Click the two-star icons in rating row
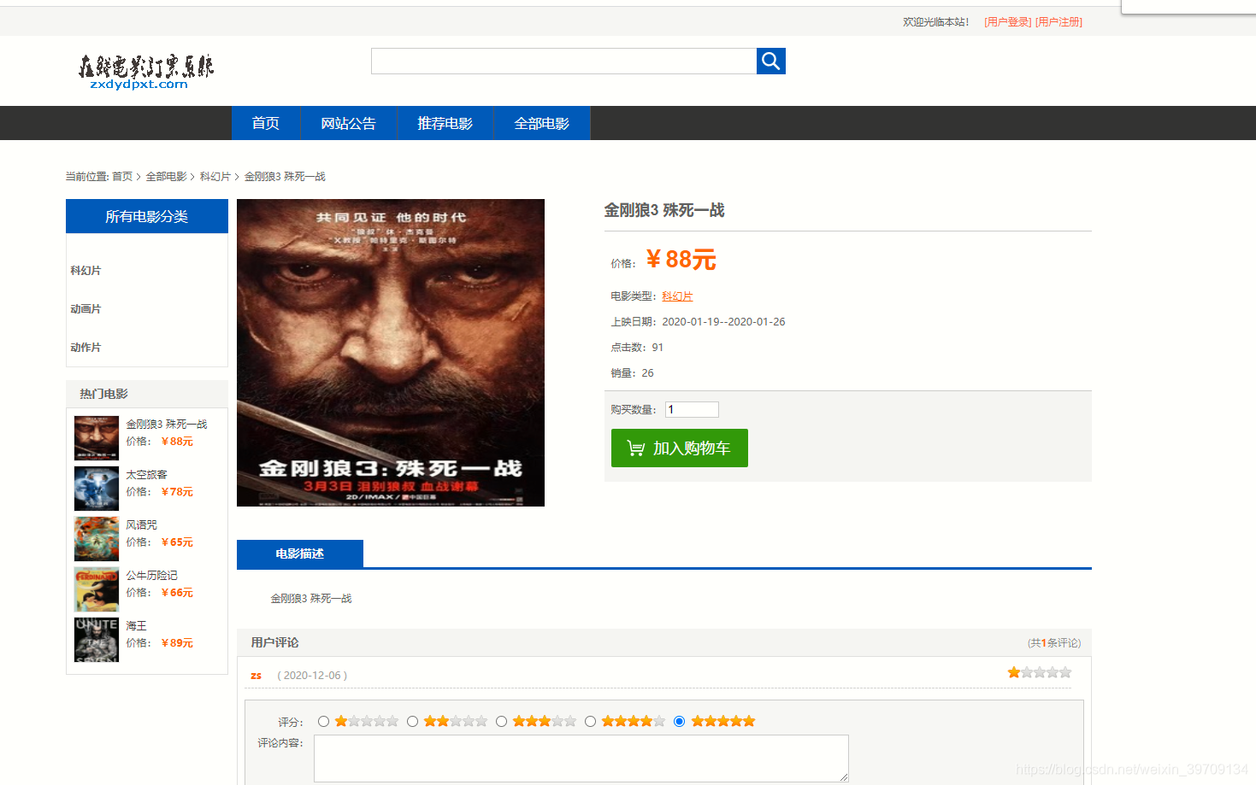Image resolution: width=1256 pixels, height=785 pixels. tap(456, 722)
